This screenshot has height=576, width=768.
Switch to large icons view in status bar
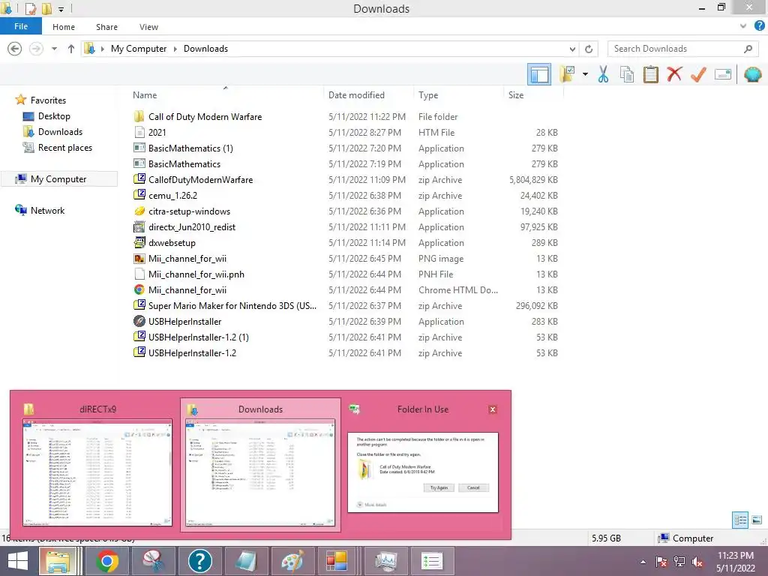tap(757, 520)
